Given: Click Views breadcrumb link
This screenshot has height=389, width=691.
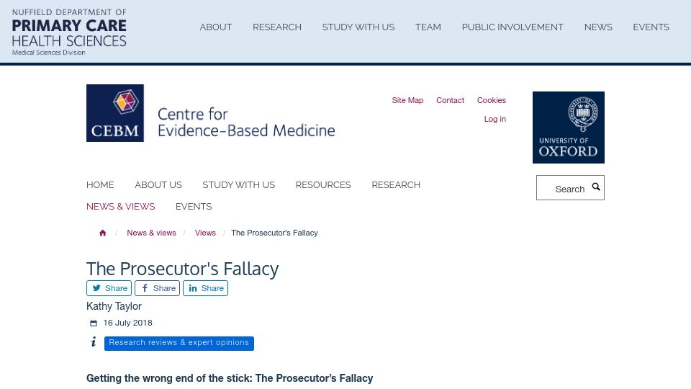Looking at the screenshot, I should tap(205, 233).
